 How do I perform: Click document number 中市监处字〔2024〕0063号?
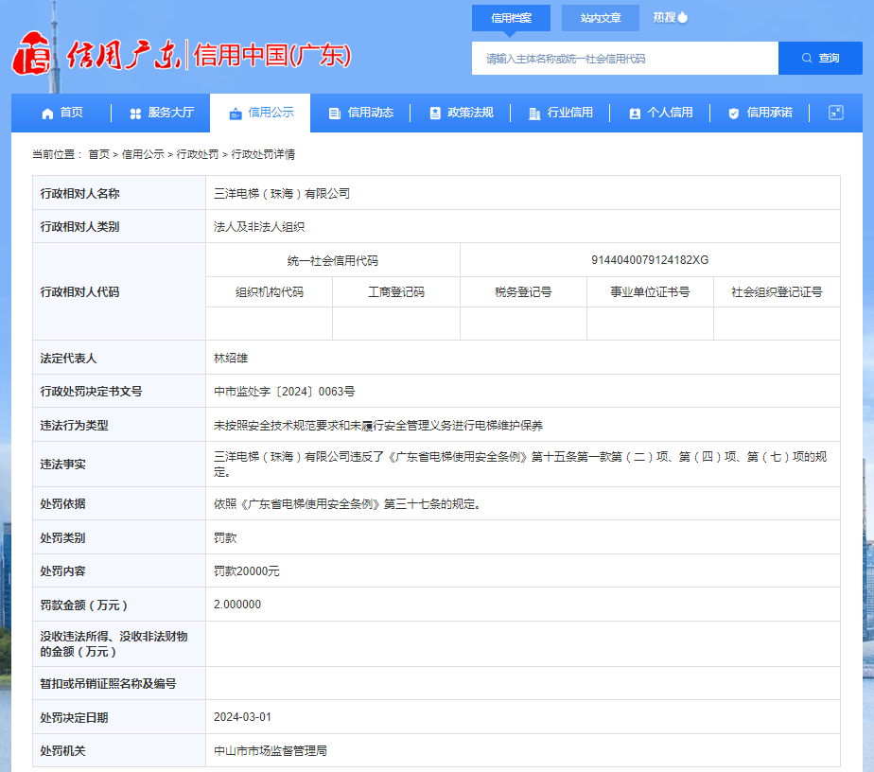285,392
